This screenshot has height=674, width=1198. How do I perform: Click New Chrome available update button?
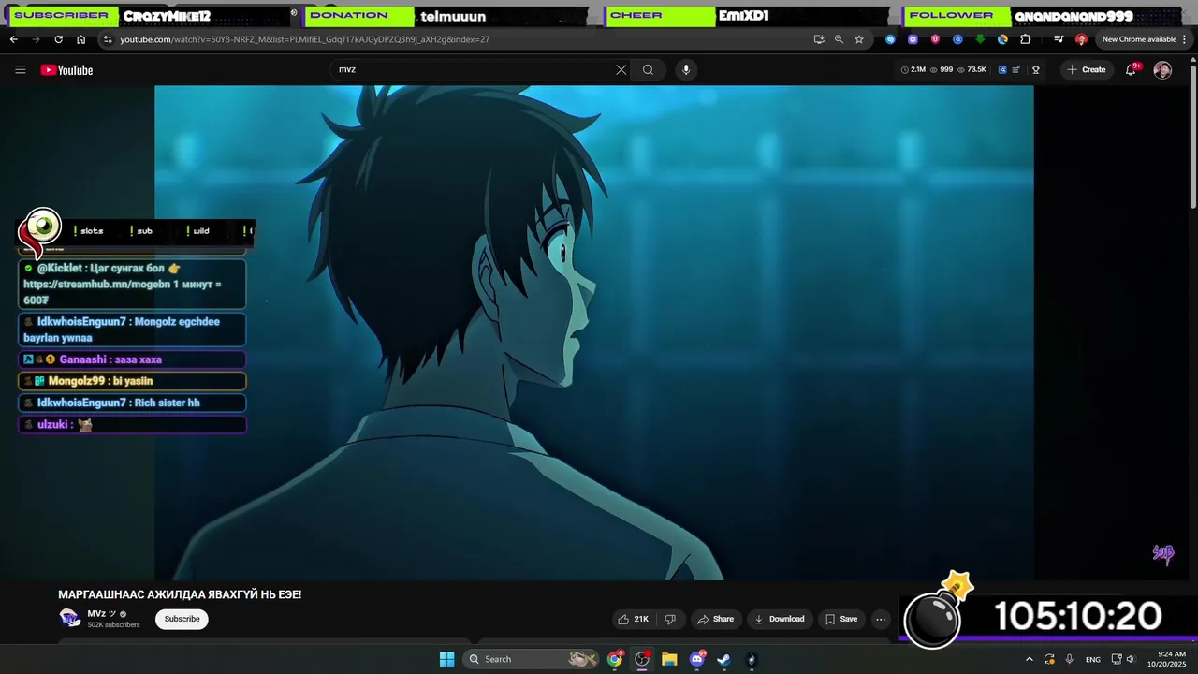coord(1139,39)
